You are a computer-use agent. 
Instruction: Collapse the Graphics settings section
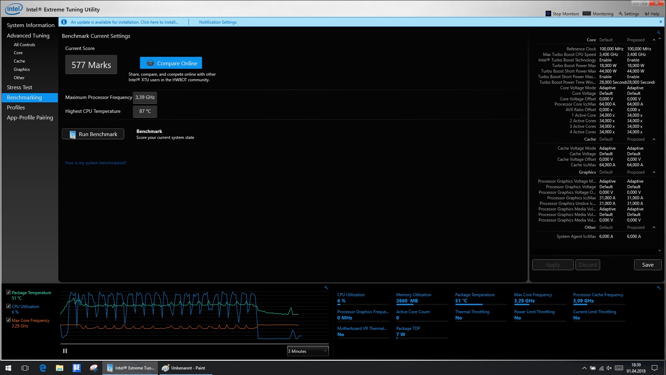click(x=654, y=172)
